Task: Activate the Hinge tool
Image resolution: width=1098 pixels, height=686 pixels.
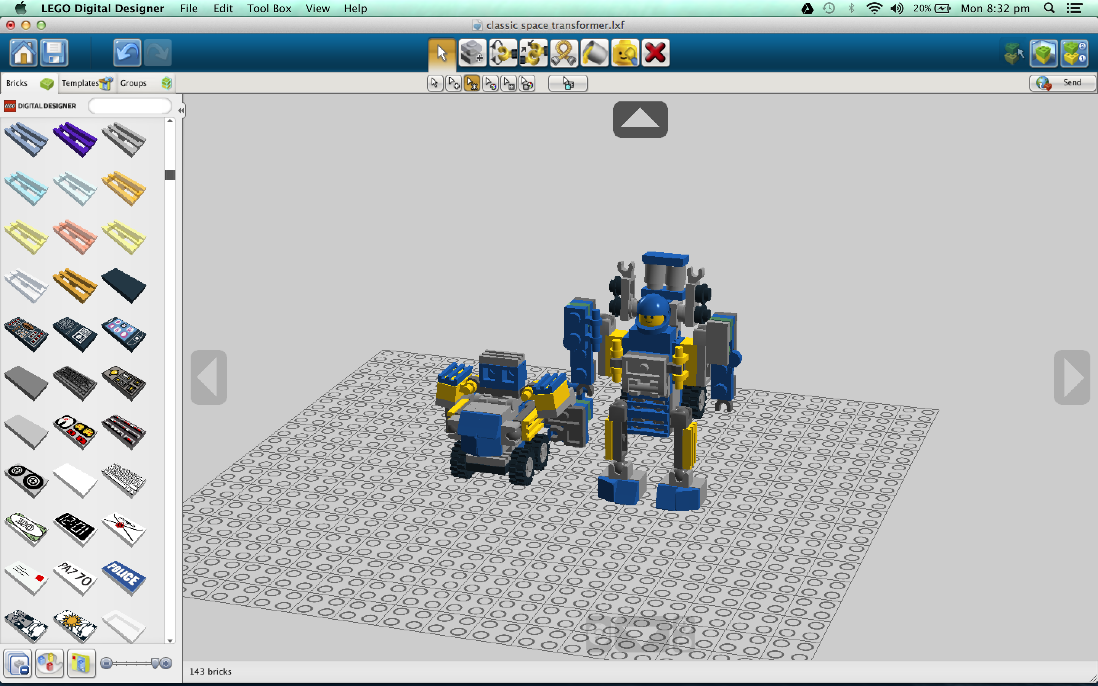Action: (503, 53)
